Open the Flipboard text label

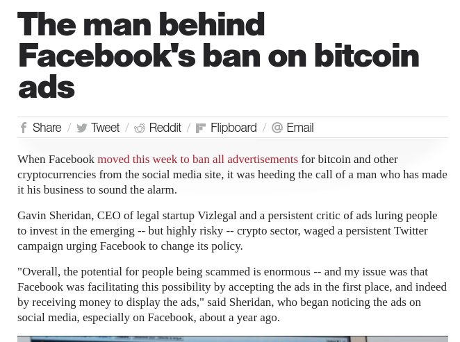[x=233, y=128]
